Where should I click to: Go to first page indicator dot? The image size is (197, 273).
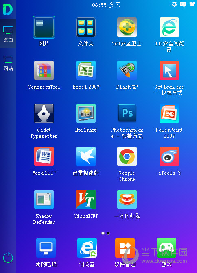(103, 233)
